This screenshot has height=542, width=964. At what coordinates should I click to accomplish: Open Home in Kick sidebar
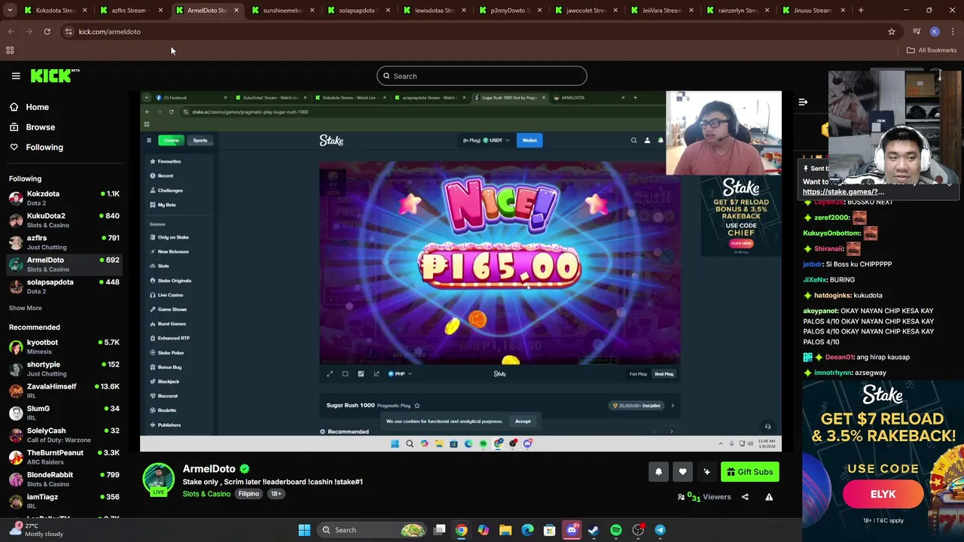click(37, 107)
